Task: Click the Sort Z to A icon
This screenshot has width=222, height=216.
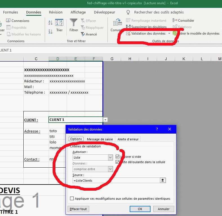Action: (50, 31)
